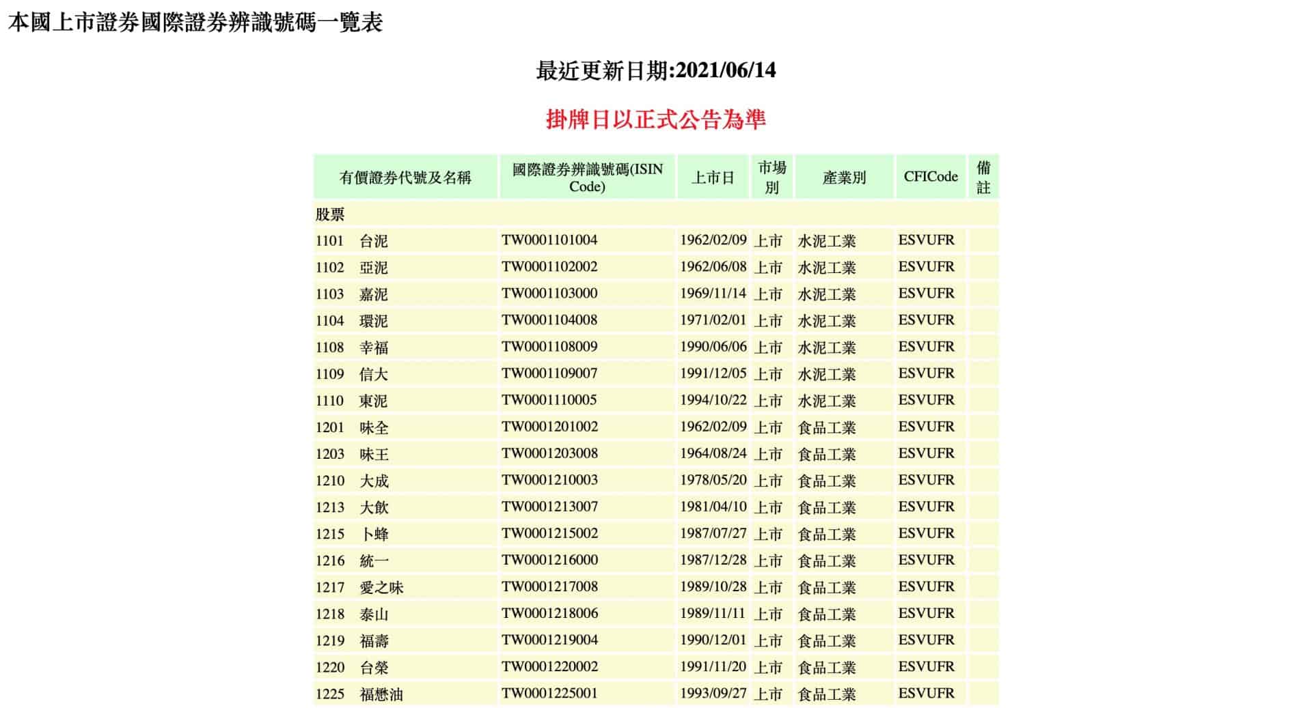Click the red notice 掛牌日以正式公告為準

point(655,119)
